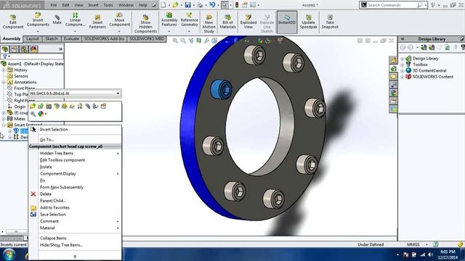465x261 pixels.
Task: Choose Form New Subassembly
Action: [x=75, y=187]
